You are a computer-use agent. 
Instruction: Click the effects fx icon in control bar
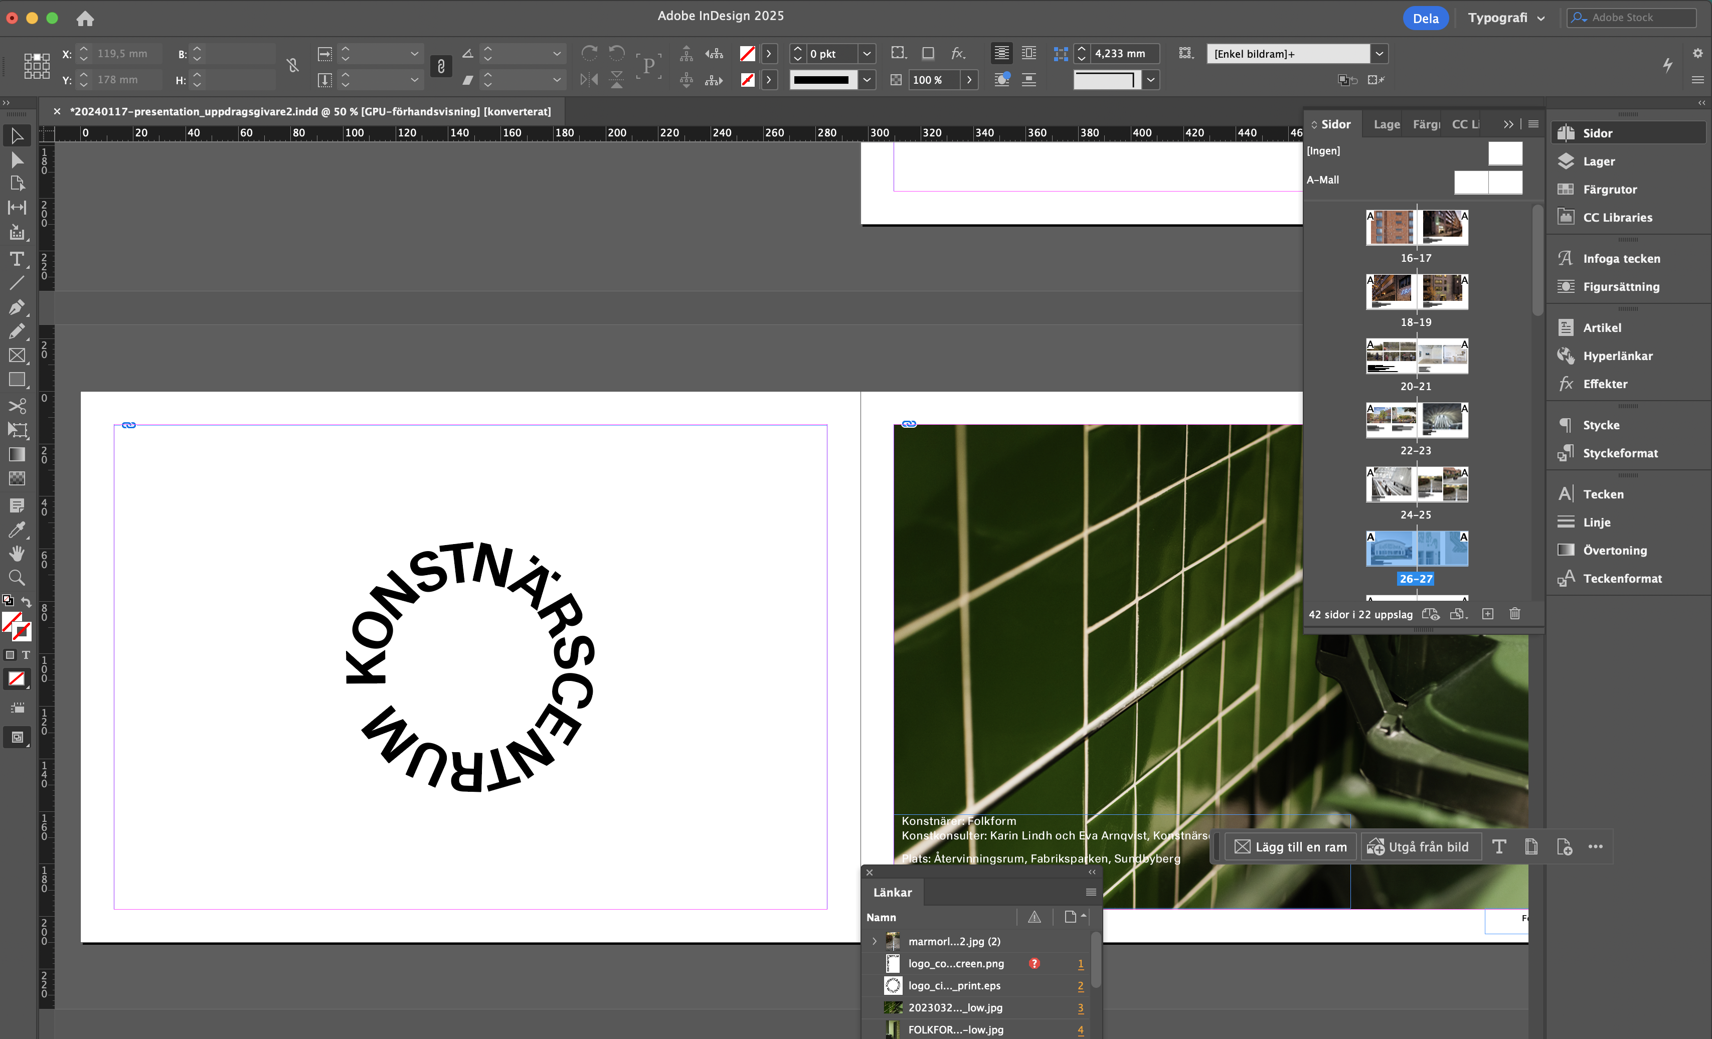pyautogui.click(x=958, y=54)
